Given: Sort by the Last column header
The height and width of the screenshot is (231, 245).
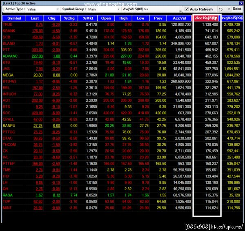Looking at the screenshot, I should coord(35,18).
